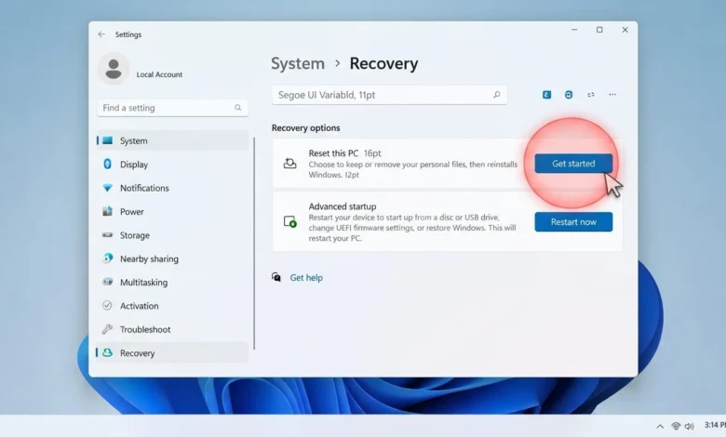Click the Settings window title text
The width and height of the screenshot is (726, 437).
(128, 34)
